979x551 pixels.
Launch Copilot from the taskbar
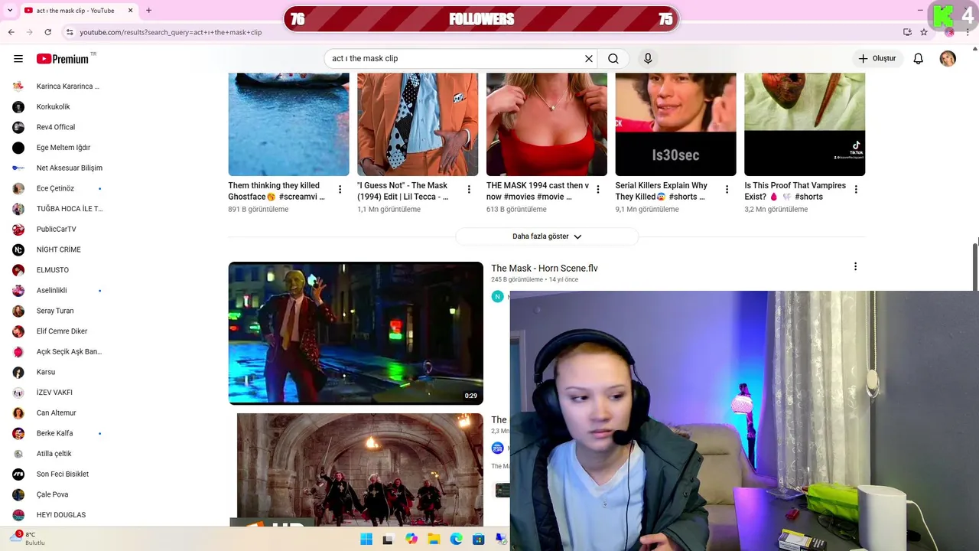point(411,539)
